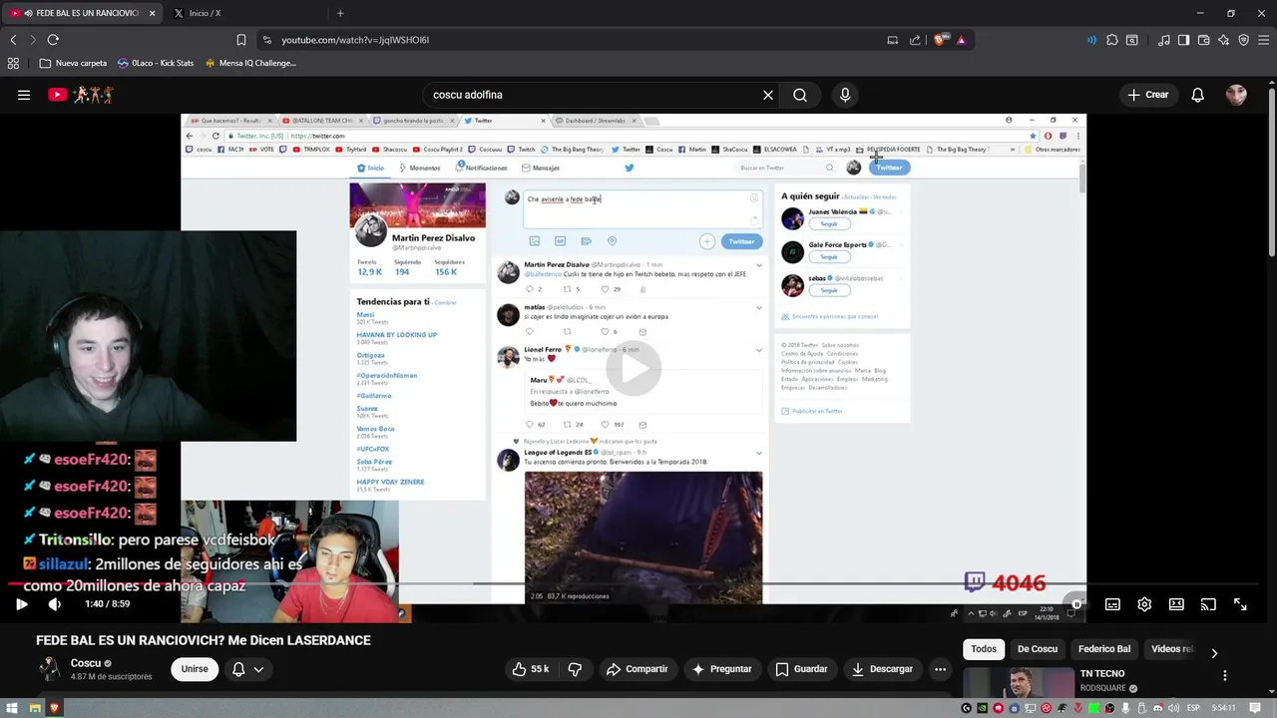Open the Coscu channel name link
The height and width of the screenshot is (718, 1277).
86,663
